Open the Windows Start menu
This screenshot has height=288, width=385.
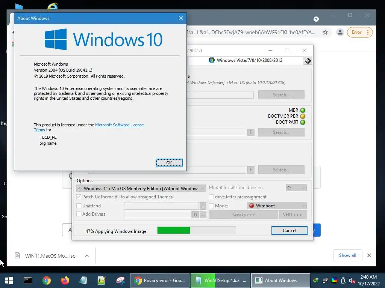[x=9, y=280]
